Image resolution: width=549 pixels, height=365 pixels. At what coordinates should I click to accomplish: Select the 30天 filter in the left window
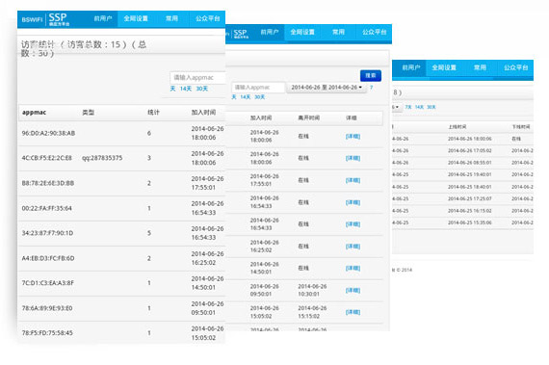[x=202, y=89]
